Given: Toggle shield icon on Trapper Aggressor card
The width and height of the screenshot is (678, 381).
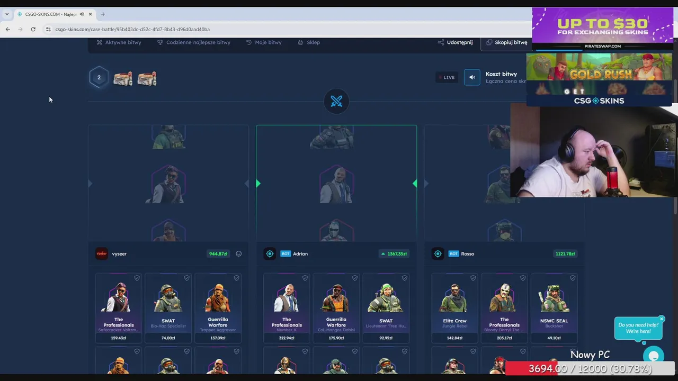Looking at the screenshot, I should tap(236, 278).
